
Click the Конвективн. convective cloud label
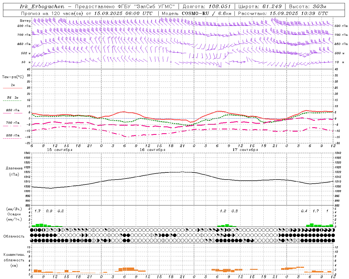point(14,255)
